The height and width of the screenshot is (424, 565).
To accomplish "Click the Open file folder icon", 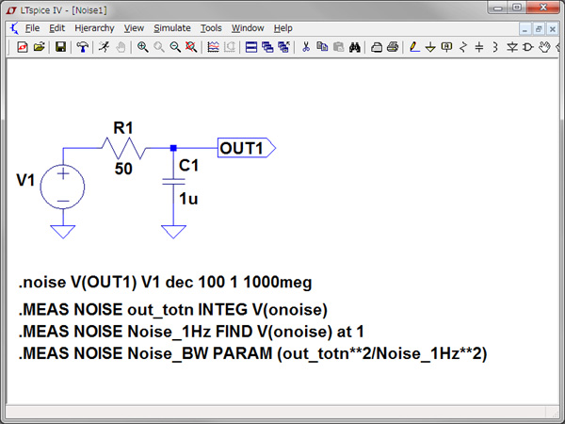I will [x=39, y=47].
